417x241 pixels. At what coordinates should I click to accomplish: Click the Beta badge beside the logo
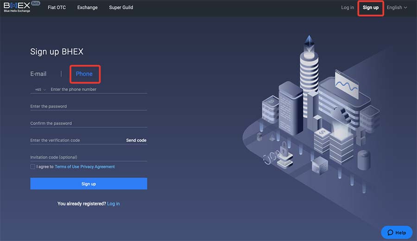point(36,3)
